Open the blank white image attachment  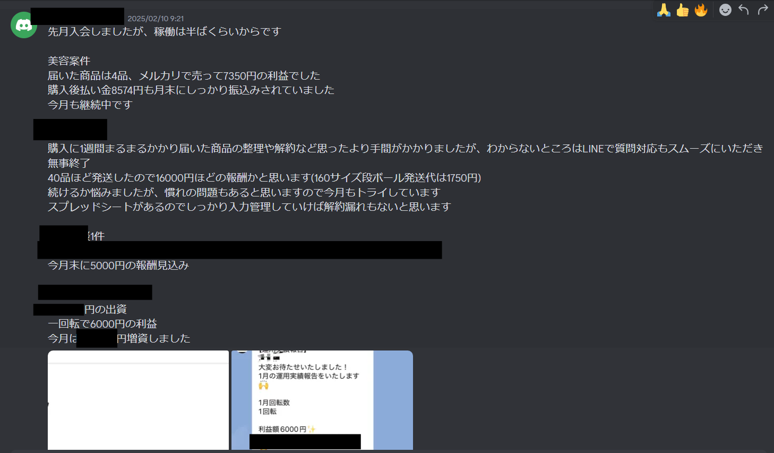pos(138,400)
